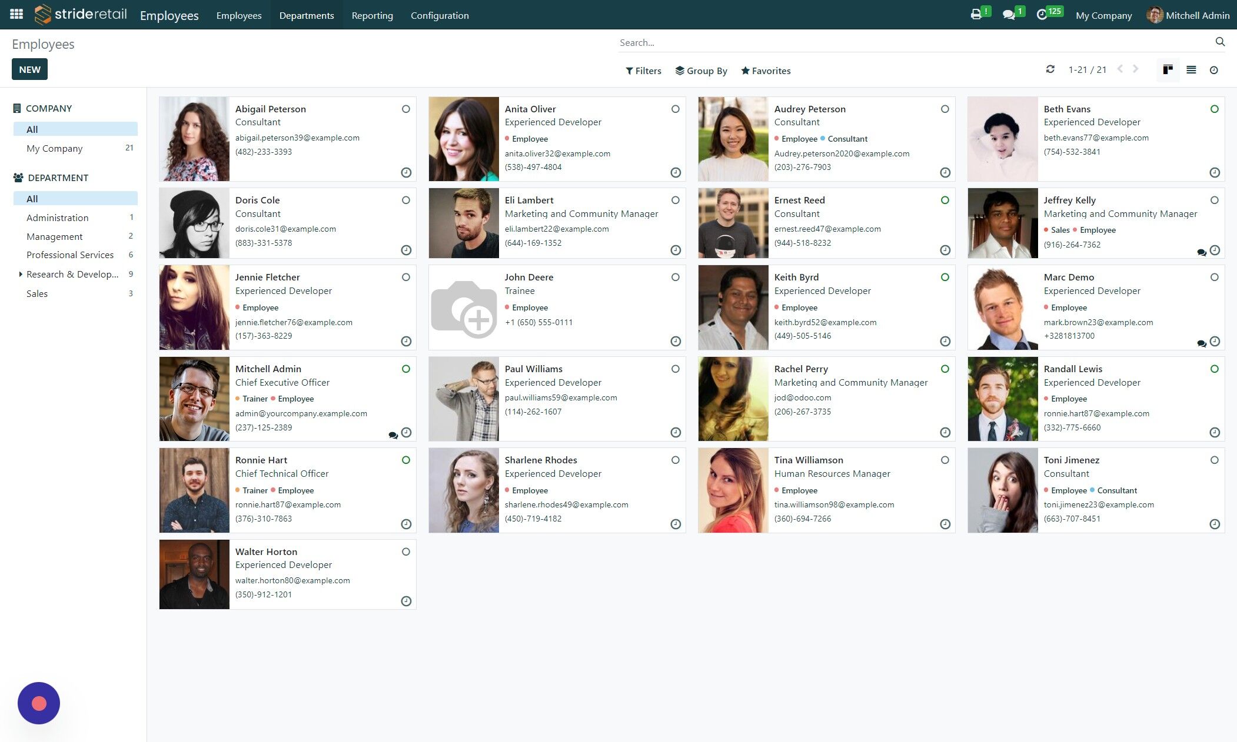Click the search magnifier icon
The width and height of the screenshot is (1237, 742).
[x=1220, y=42]
